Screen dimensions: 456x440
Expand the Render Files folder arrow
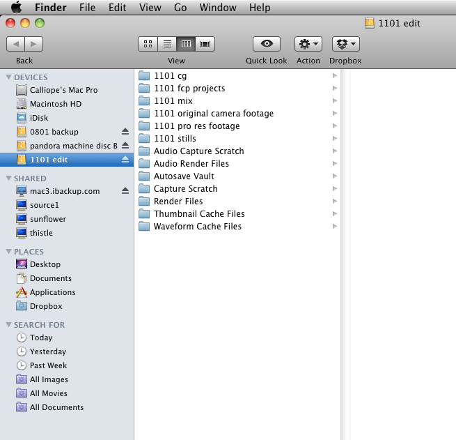(x=335, y=202)
